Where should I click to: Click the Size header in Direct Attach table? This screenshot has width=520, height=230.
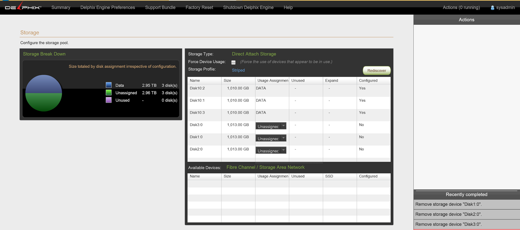238,81
